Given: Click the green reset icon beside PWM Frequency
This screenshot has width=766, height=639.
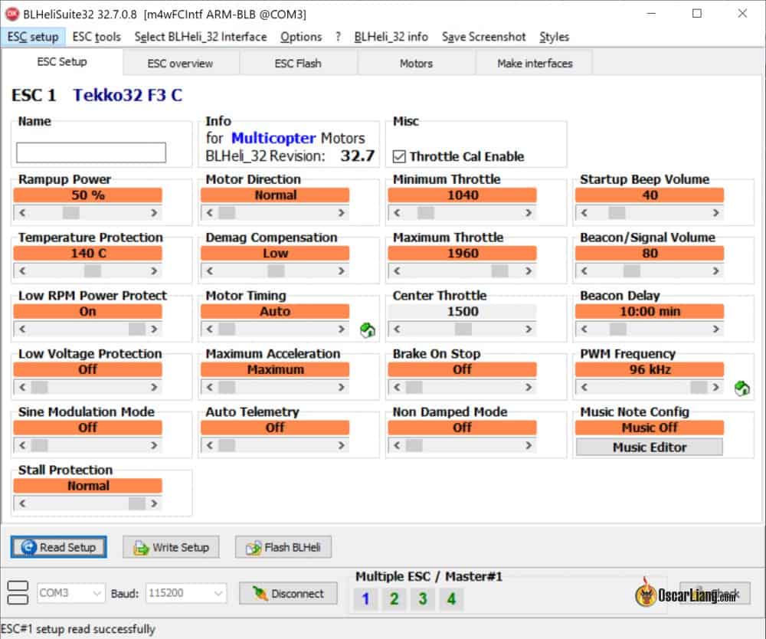Looking at the screenshot, I should [x=742, y=388].
